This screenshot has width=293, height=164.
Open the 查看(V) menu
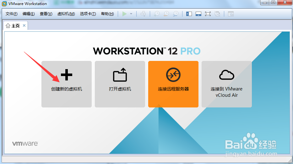[46, 14]
